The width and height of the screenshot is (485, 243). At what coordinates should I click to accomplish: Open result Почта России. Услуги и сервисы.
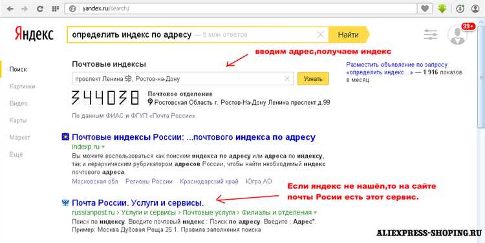(x=138, y=203)
